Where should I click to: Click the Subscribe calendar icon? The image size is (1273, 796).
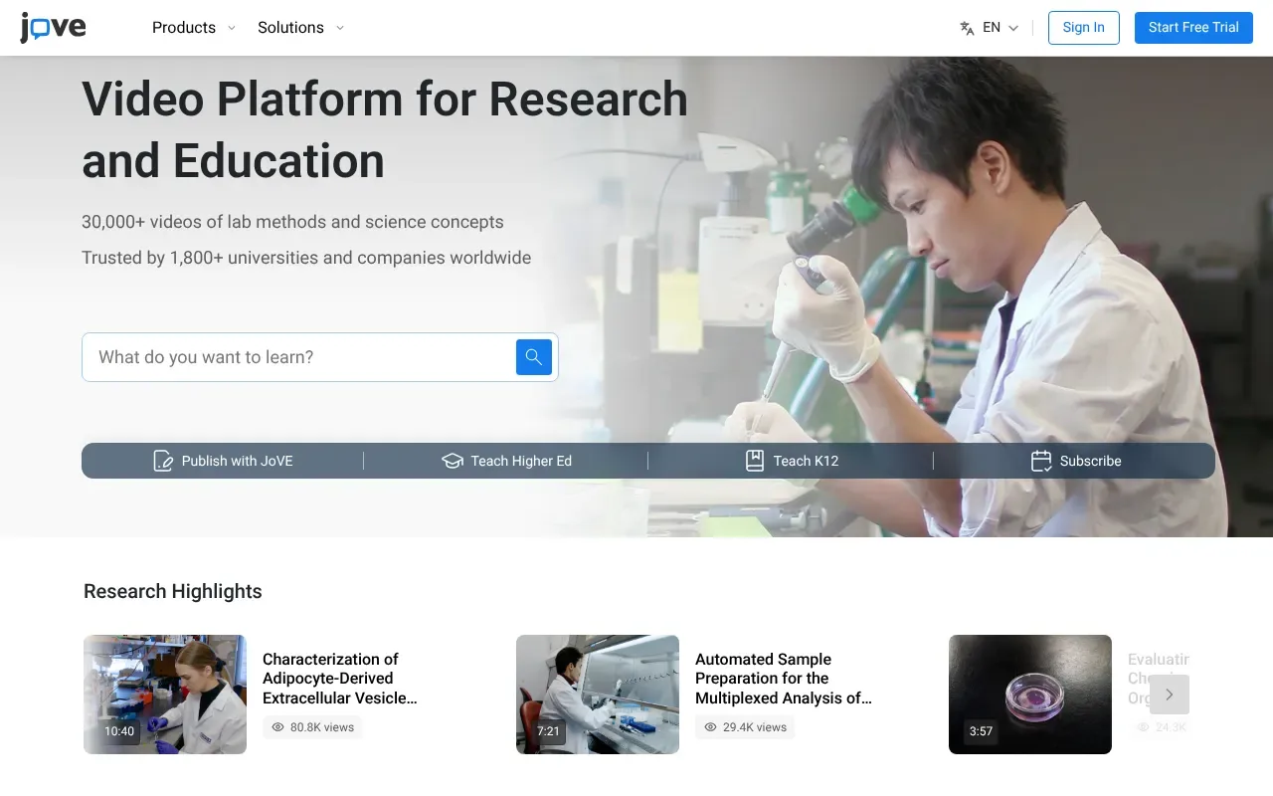[x=1041, y=461]
